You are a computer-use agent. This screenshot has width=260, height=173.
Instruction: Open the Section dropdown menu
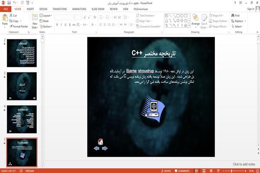[x=46, y=26]
